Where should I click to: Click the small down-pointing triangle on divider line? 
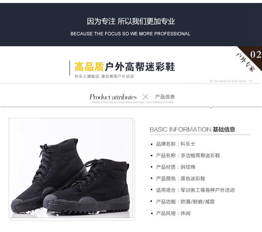coord(211,107)
